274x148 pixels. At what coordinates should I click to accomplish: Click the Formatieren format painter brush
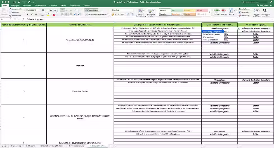(x=15, y=16)
